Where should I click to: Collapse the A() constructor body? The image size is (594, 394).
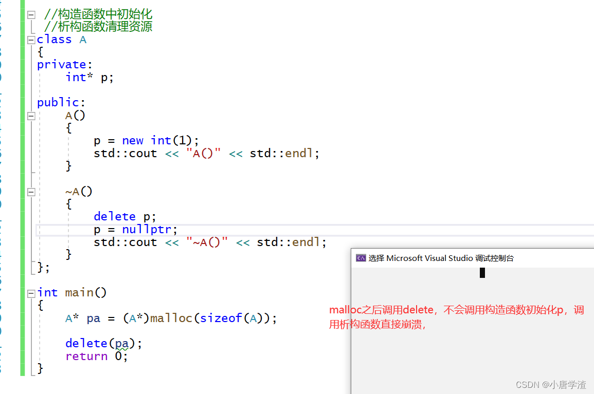31,116
